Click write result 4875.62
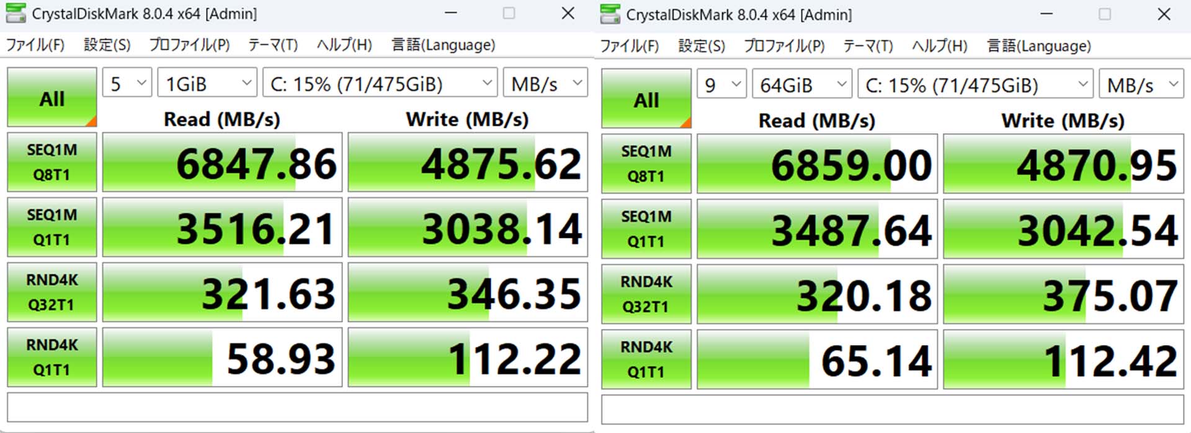This screenshot has height=433, width=1191. coord(468,162)
